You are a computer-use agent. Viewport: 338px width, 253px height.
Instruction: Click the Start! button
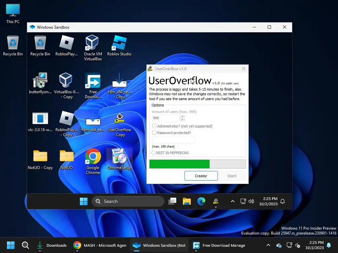232,176
